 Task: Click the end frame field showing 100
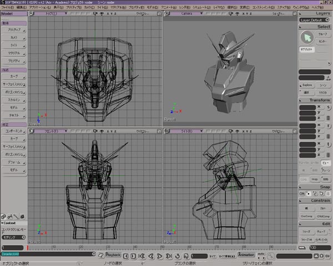[320, 248]
